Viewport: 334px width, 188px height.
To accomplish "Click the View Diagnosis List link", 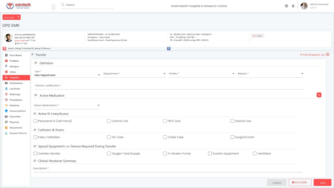I will (x=312, y=55).
